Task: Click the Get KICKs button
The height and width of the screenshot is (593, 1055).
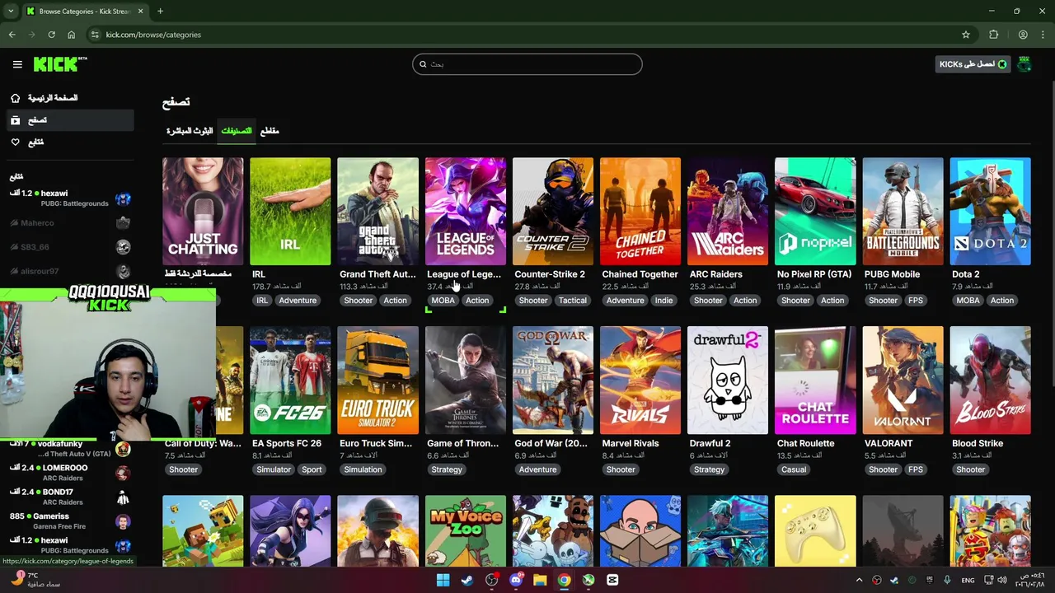Action: [973, 64]
